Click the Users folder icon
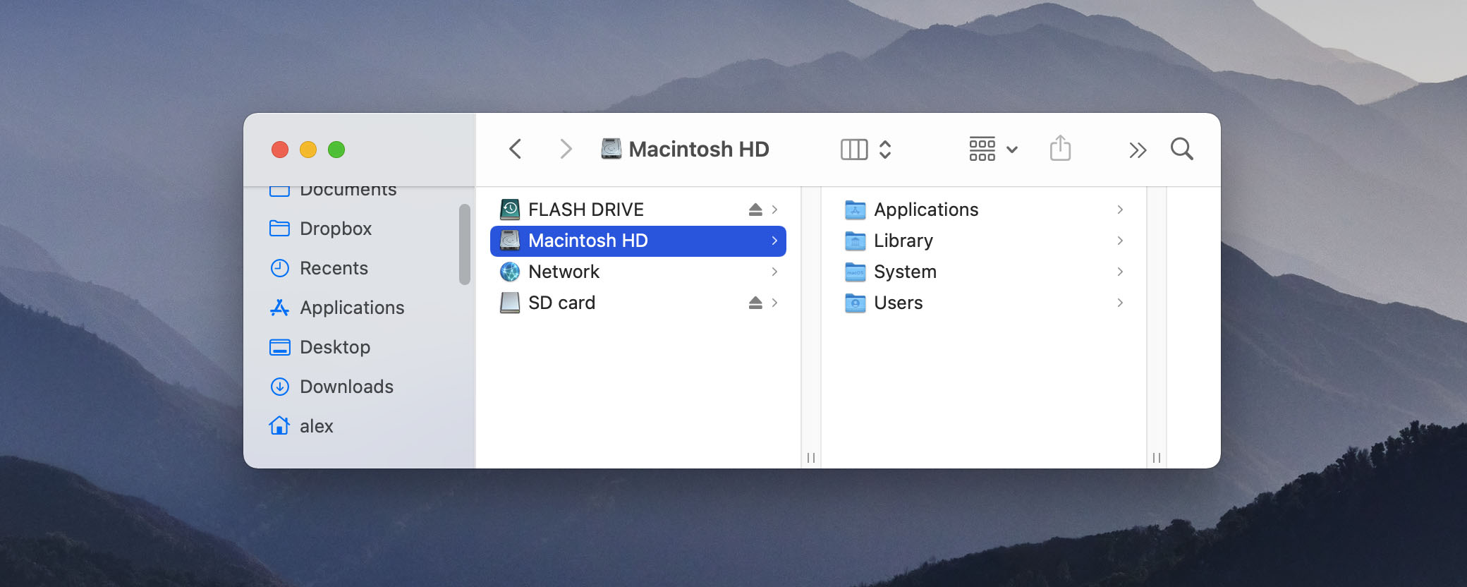 pyautogui.click(x=855, y=303)
